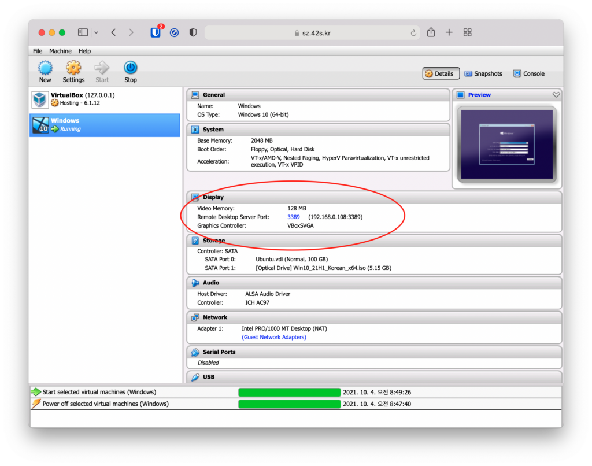
Task: Stop the virtual machine with the power icon
Action: (130, 68)
